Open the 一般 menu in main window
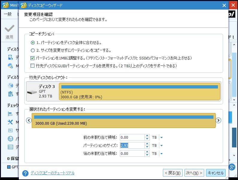The image size is (238, 180). (7, 14)
